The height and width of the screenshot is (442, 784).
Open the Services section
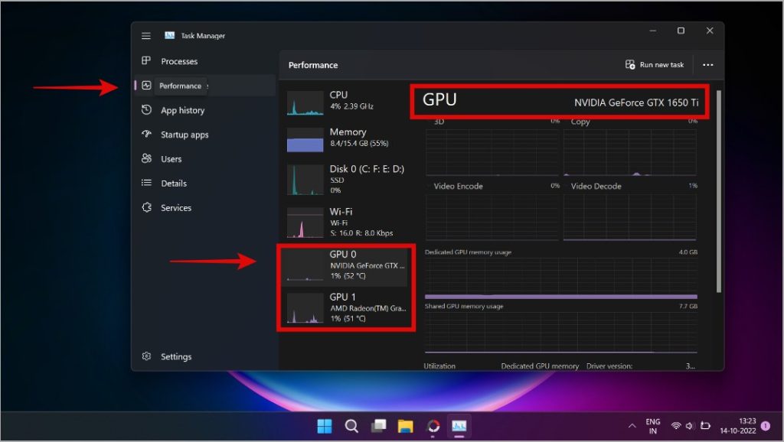click(176, 207)
